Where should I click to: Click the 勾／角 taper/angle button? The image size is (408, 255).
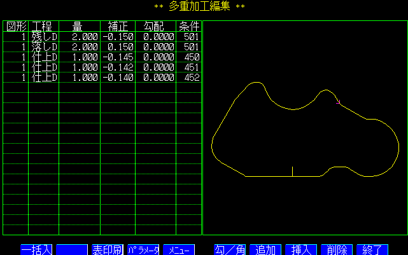pyautogui.click(x=230, y=250)
